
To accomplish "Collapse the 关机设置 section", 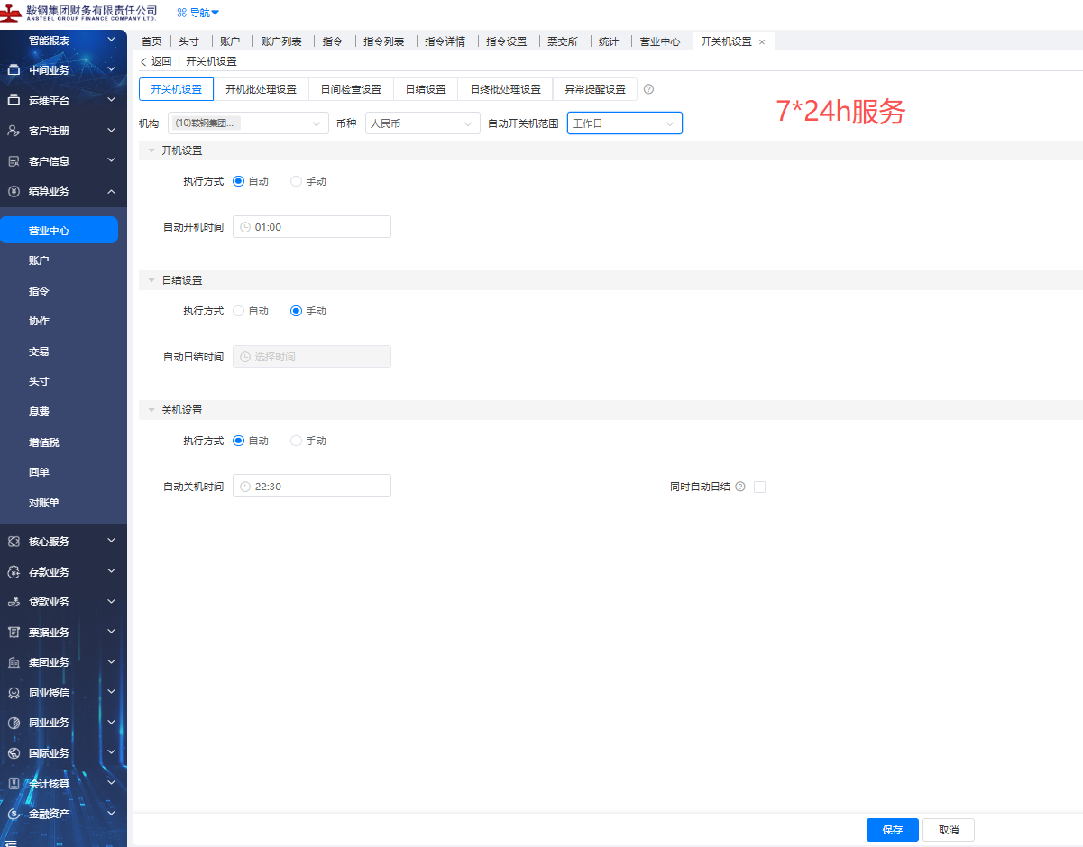I will click(x=151, y=410).
